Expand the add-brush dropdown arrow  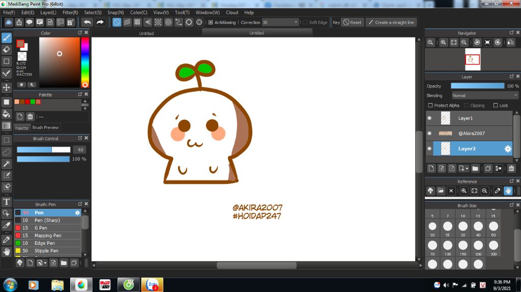pos(45,263)
